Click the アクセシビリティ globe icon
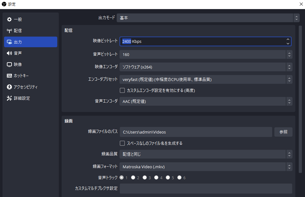The height and width of the screenshot is (197, 305). tap(9, 87)
